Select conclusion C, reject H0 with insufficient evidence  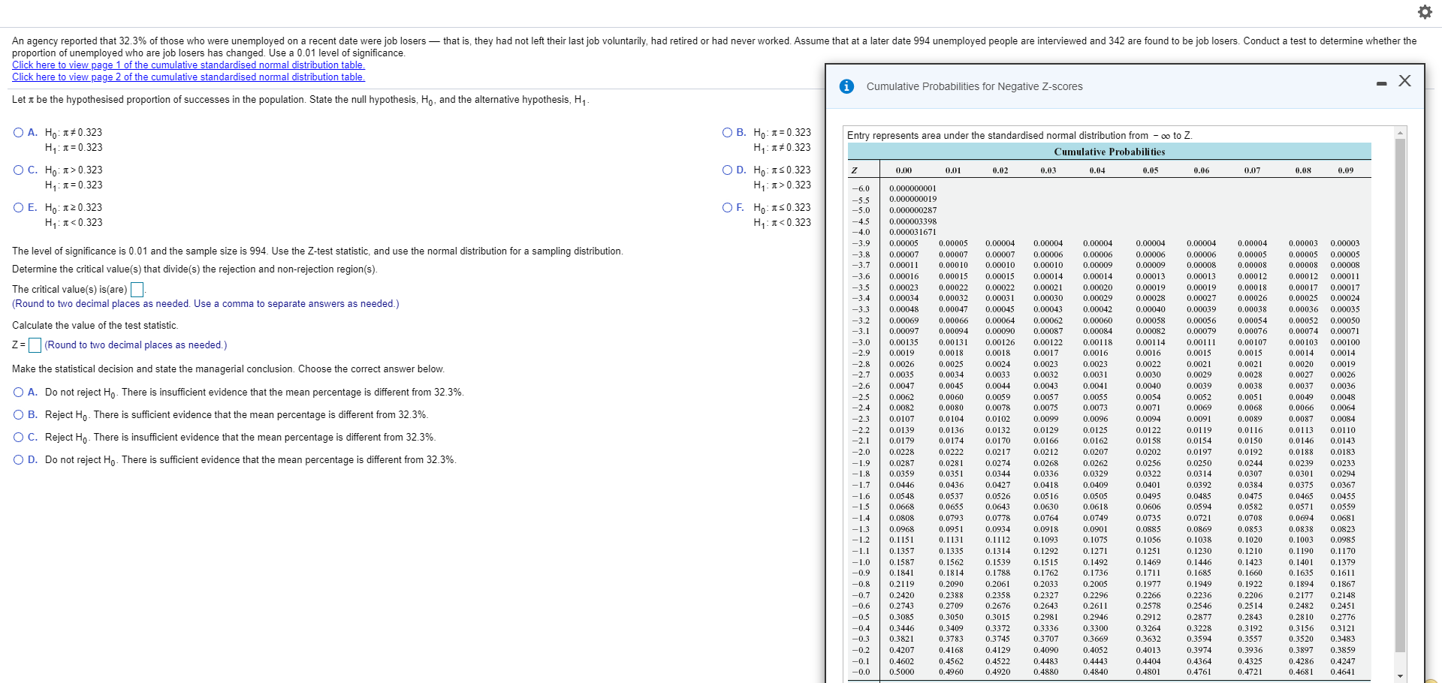pyautogui.click(x=17, y=437)
